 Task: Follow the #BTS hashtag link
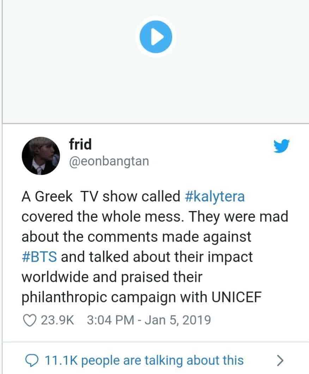(x=40, y=257)
